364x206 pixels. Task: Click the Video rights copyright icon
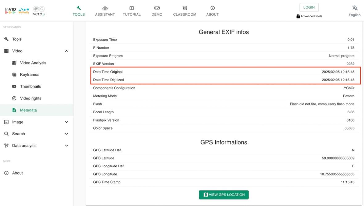tap(14, 98)
